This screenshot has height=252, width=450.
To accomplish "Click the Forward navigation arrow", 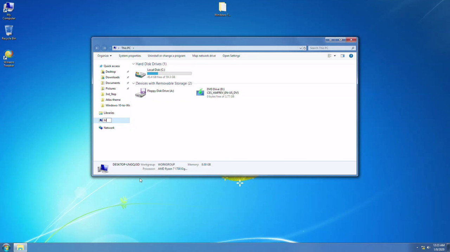I will 104,48.
